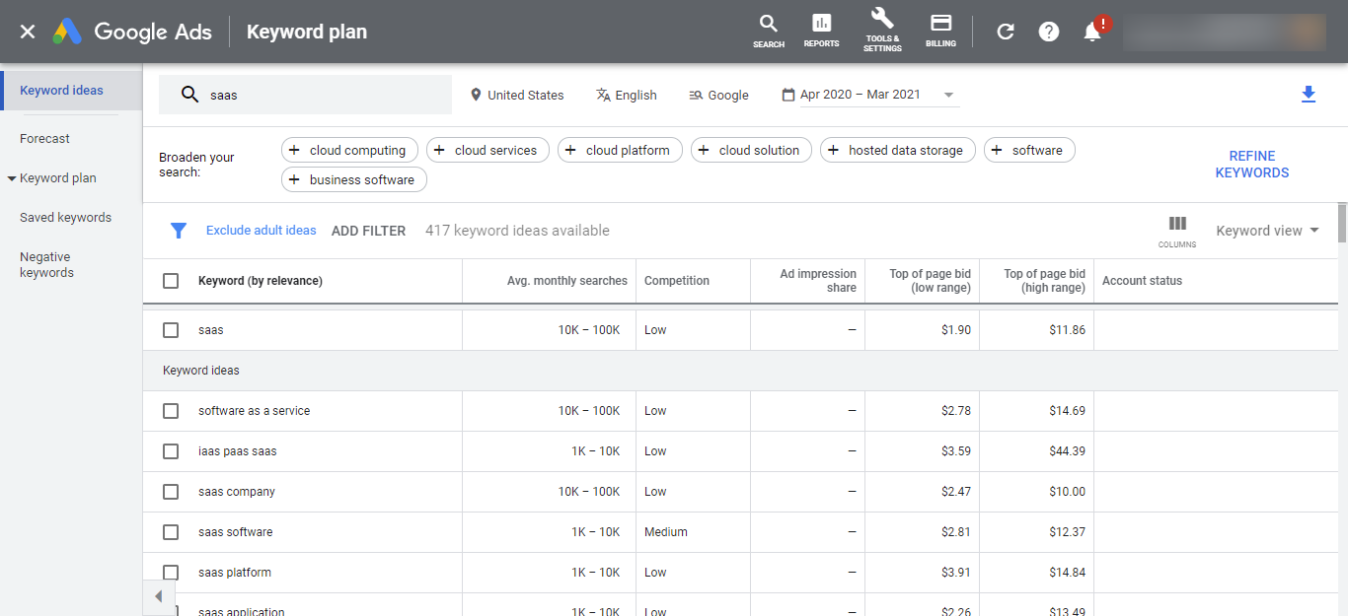Click the blurred account info in header

point(1225,32)
